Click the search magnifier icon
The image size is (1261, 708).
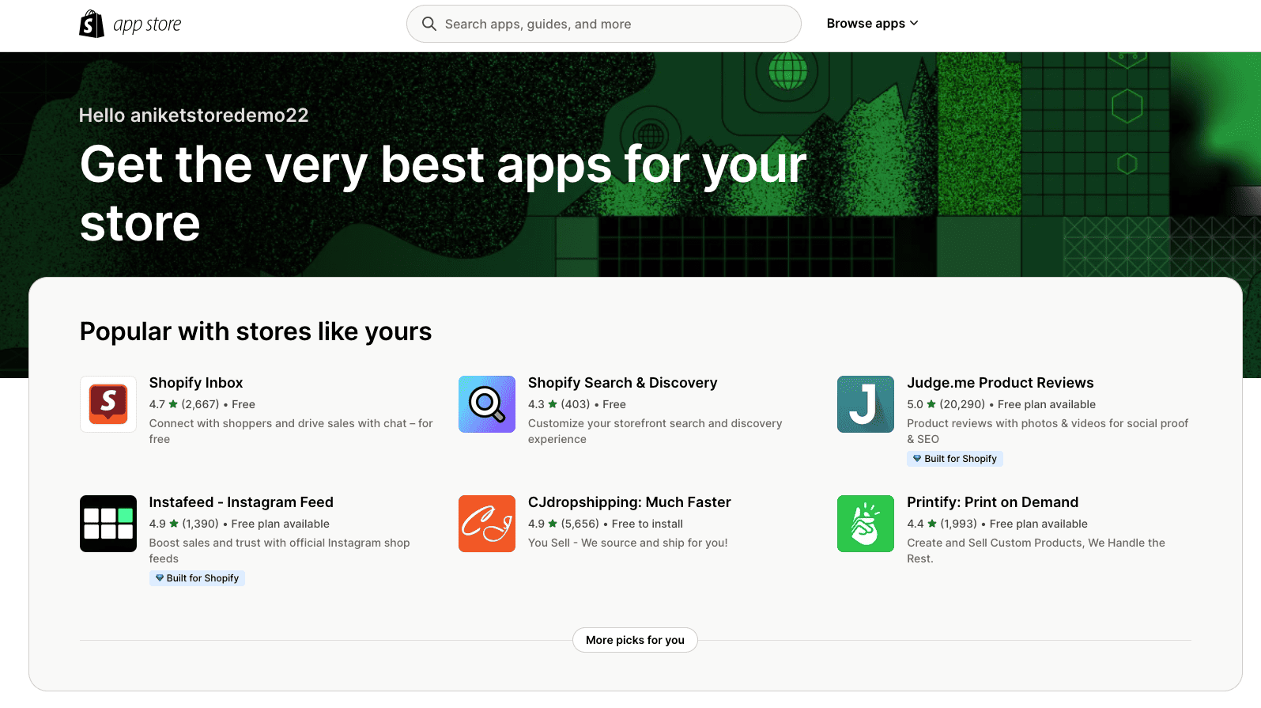pos(429,24)
